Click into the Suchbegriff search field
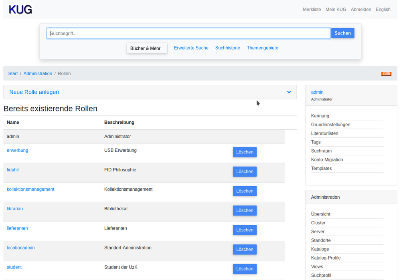Screen dimensions: 401x280 coord(188,33)
